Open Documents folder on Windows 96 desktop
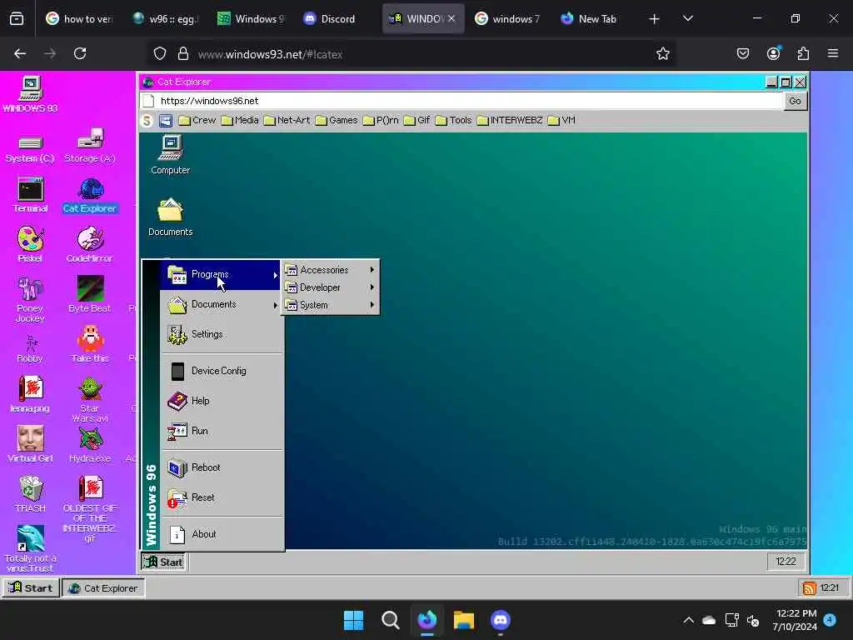 tap(170, 217)
